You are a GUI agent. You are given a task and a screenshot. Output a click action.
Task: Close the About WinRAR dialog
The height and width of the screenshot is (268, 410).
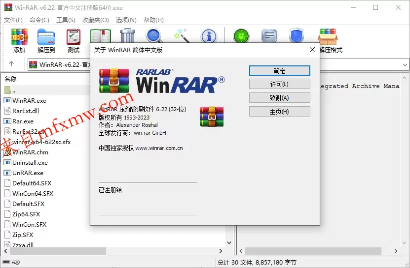click(312, 50)
